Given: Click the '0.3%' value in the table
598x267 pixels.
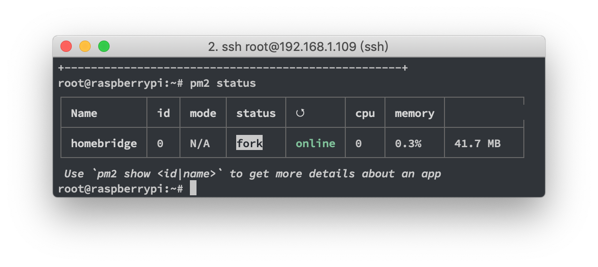Looking at the screenshot, I should tap(408, 143).
